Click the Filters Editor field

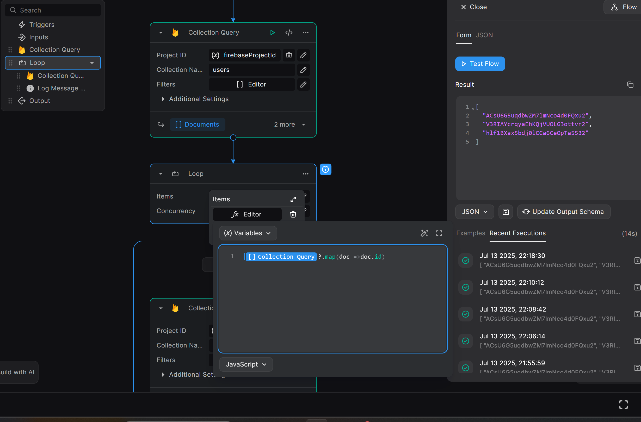(x=251, y=84)
